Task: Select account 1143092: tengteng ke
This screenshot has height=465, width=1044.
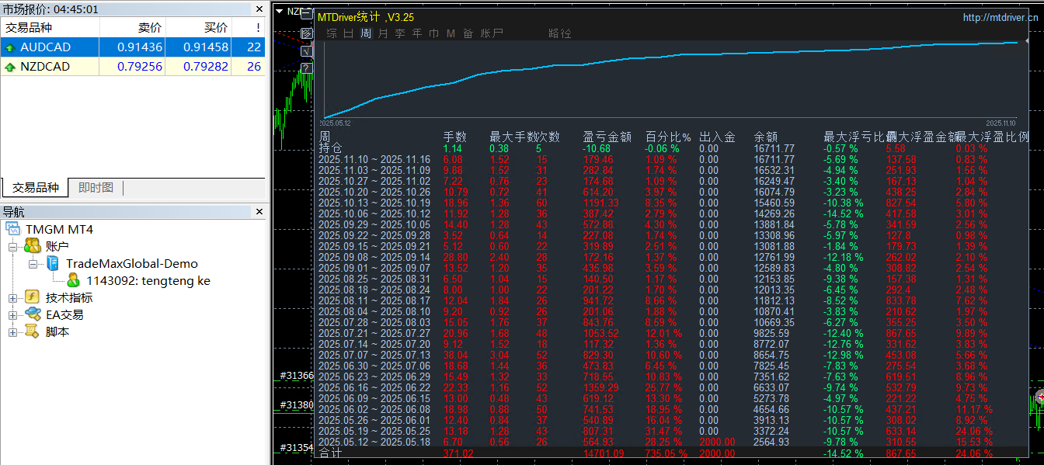Action: 148,280
